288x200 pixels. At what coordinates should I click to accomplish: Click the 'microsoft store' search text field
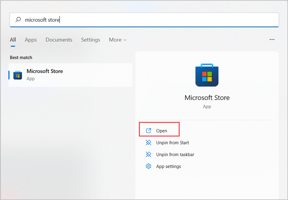coord(144,19)
